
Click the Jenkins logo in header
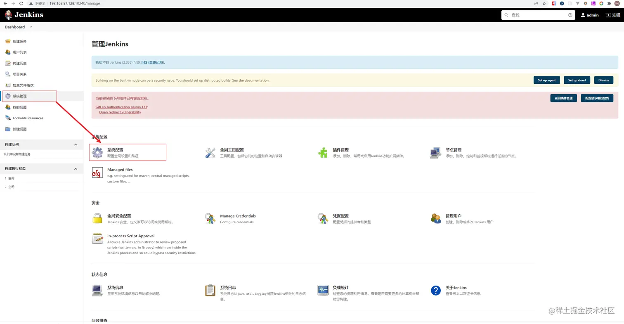point(24,15)
